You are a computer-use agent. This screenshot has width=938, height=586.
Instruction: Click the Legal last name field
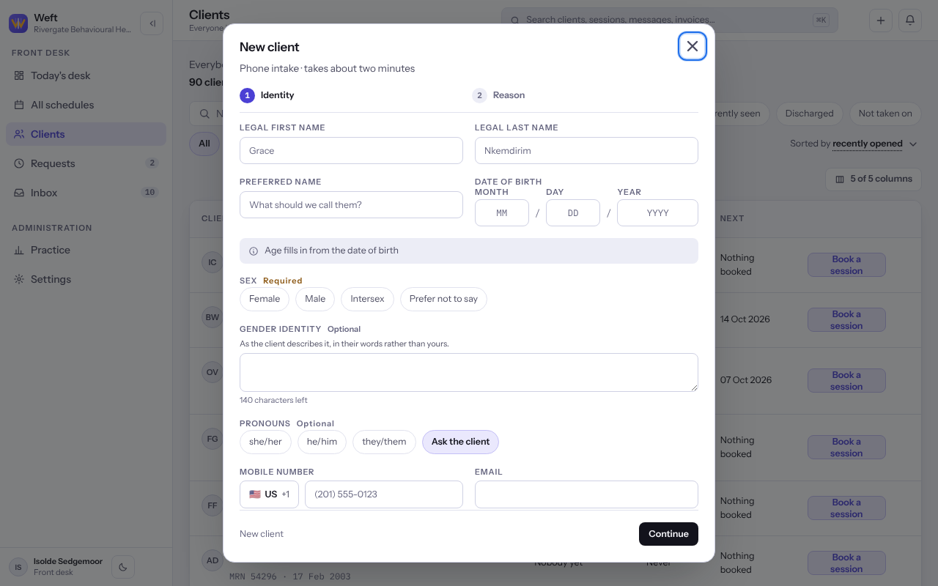pyautogui.click(x=586, y=151)
